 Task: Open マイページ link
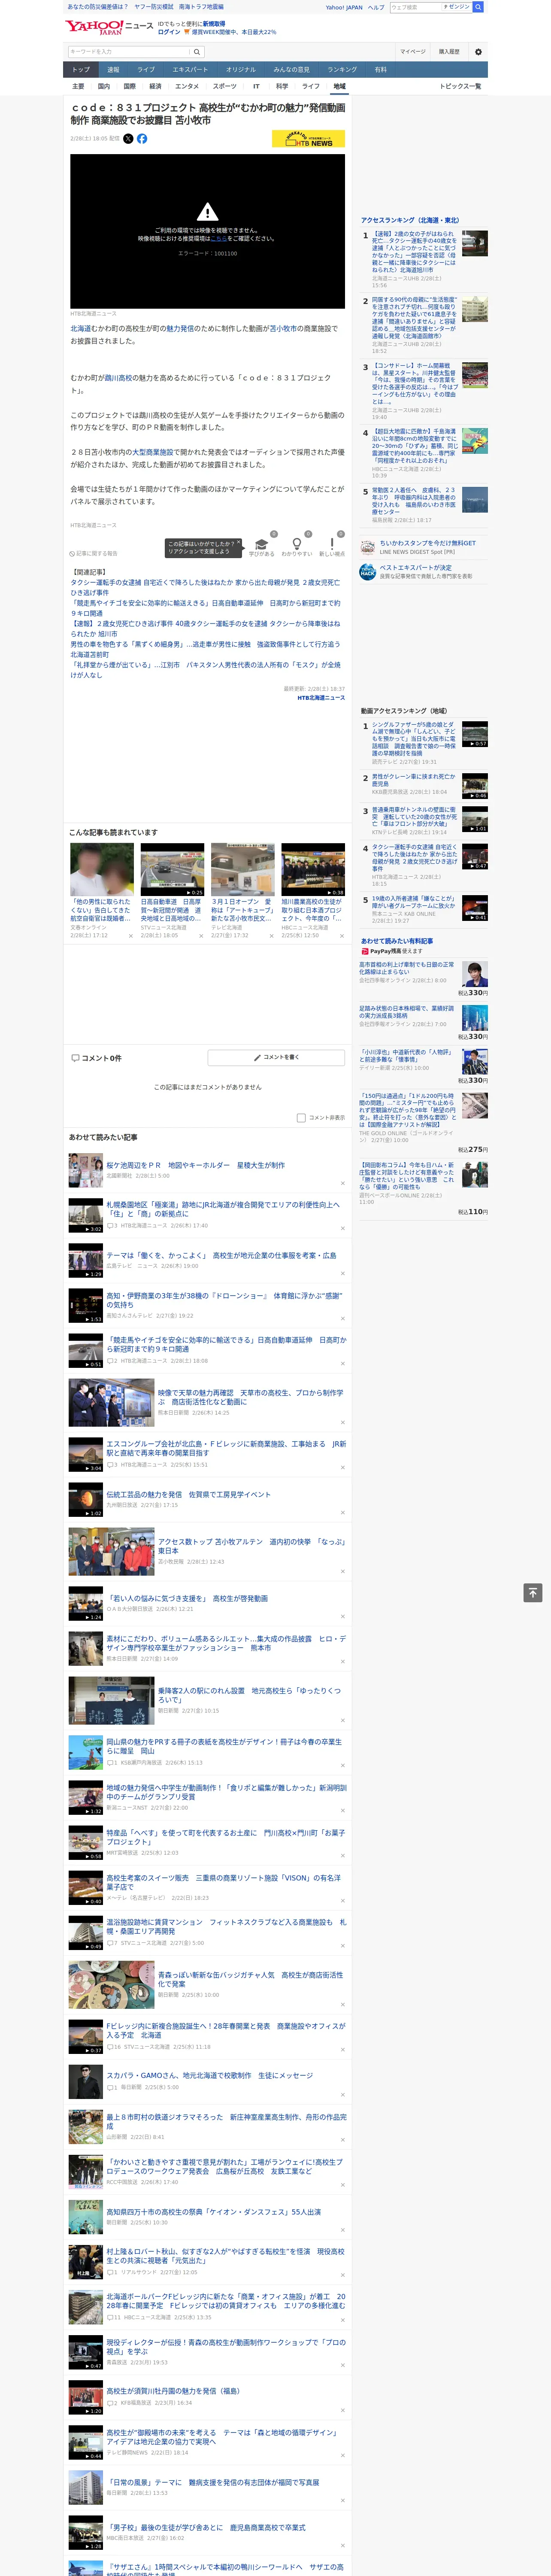coord(413,52)
